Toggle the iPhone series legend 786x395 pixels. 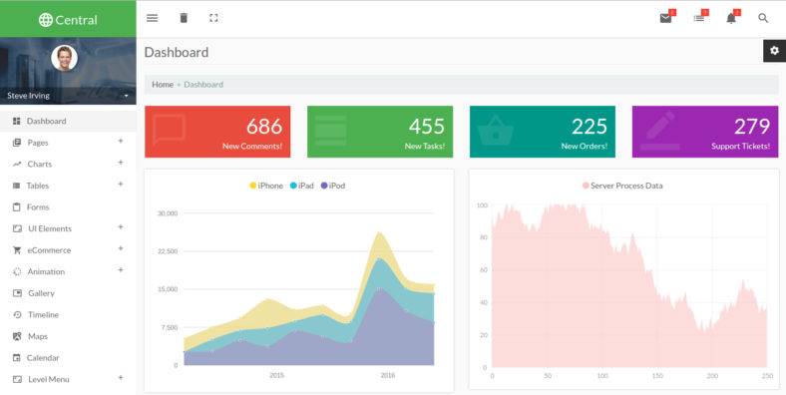[266, 186]
